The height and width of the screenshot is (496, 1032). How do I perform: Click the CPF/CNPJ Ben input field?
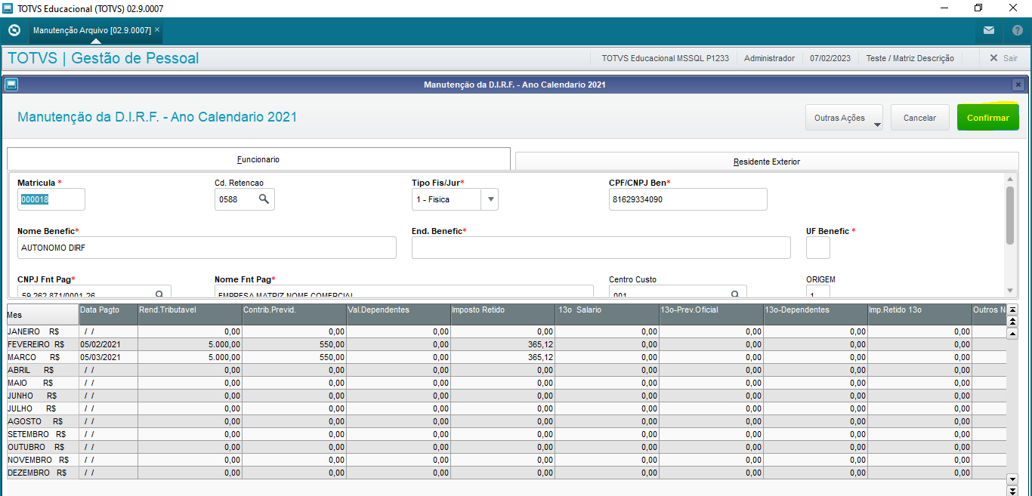pyautogui.click(x=688, y=199)
